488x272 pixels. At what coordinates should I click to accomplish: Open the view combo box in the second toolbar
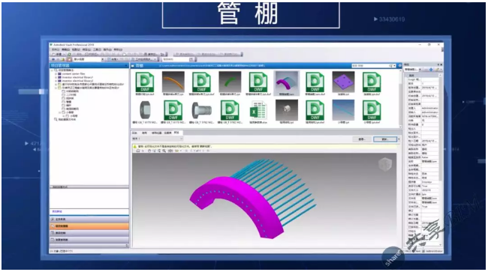pos(88,59)
